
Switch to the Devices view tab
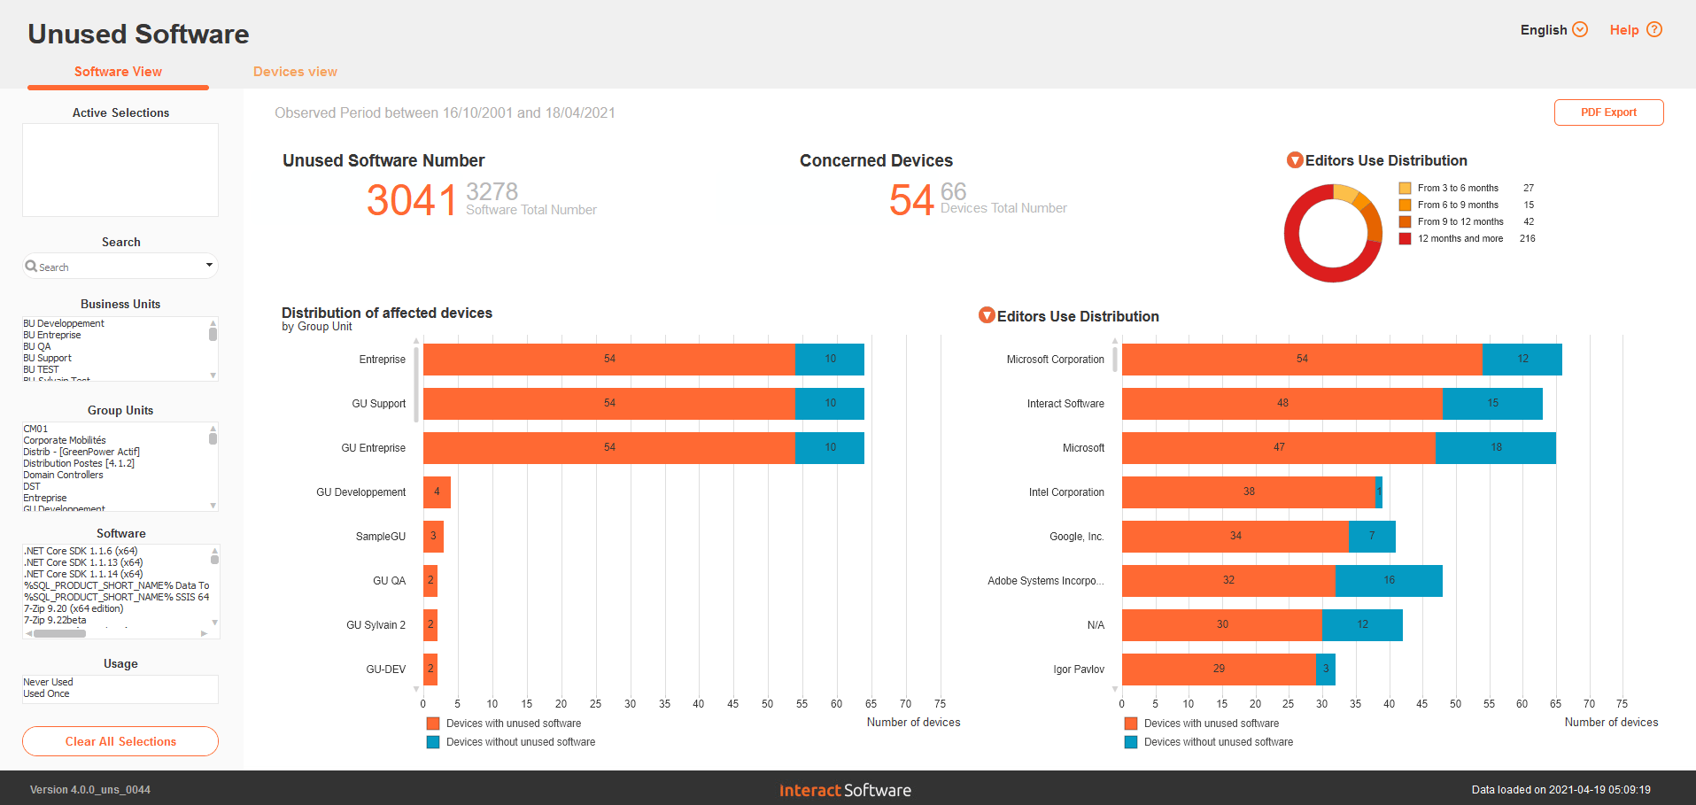click(295, 72)
